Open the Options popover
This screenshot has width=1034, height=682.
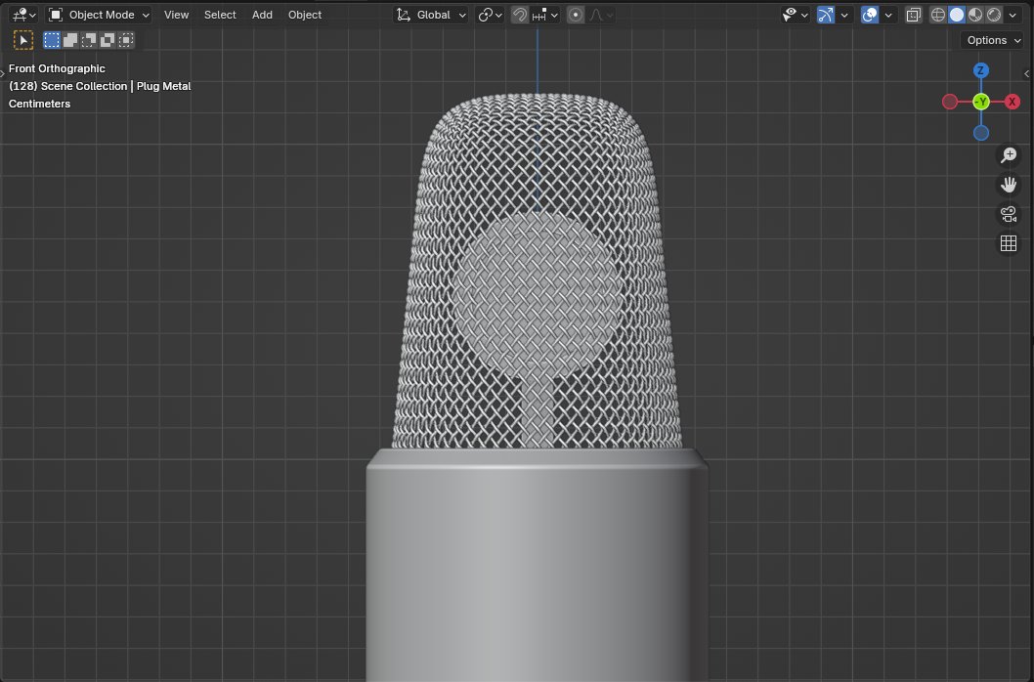(992, 40)
